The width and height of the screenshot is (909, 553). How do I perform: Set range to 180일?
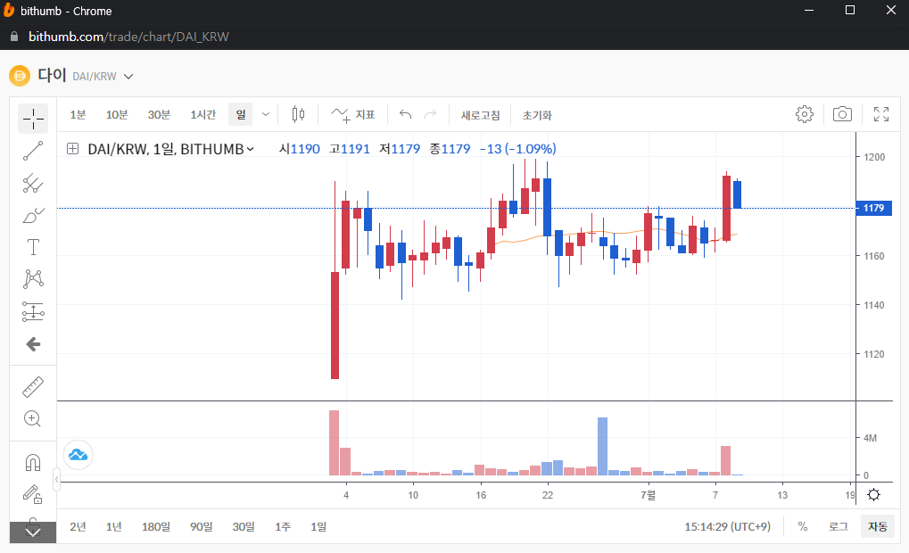[x=156, y=526]
